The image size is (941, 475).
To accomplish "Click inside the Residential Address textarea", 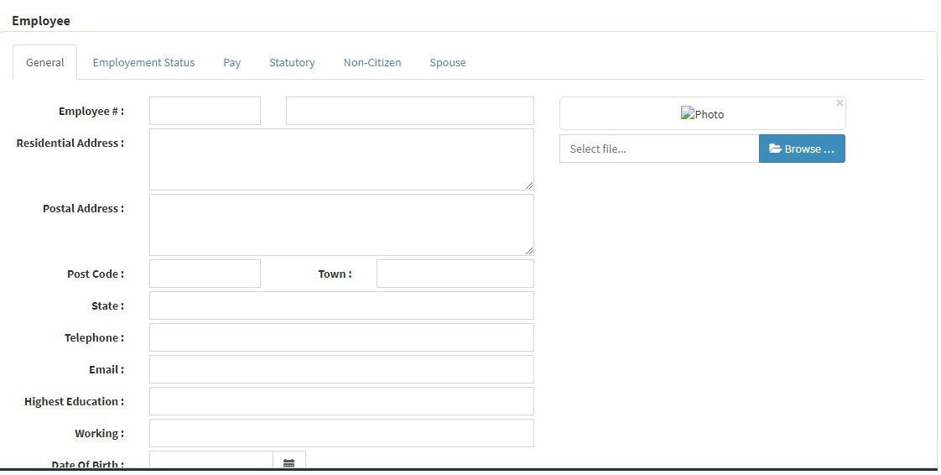I will tap(341, 159).
